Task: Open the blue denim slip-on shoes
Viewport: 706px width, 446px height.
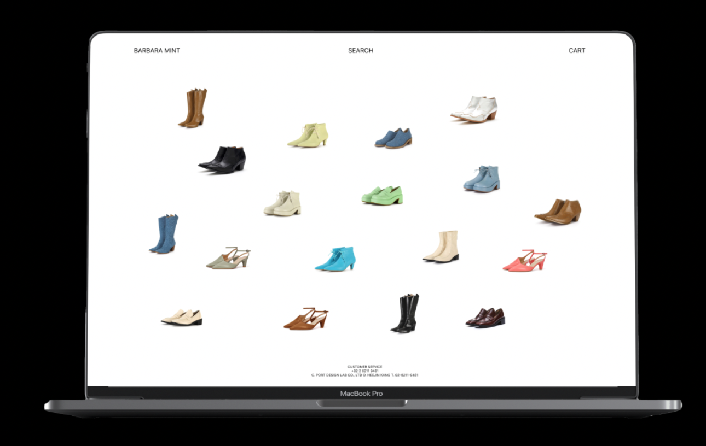Action: pos(393,138)
